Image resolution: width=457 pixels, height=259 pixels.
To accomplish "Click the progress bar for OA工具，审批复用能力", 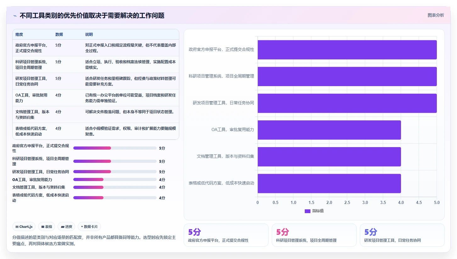I will click(x=115, y=179).
